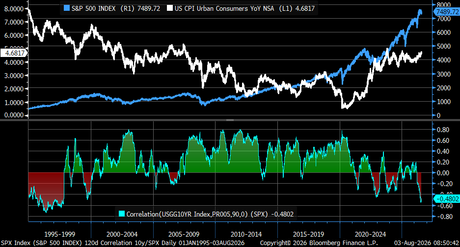
Task: Click the Copyright 2026 Bloomberg Finance L.P. text
Action: [x=319, y=243]
